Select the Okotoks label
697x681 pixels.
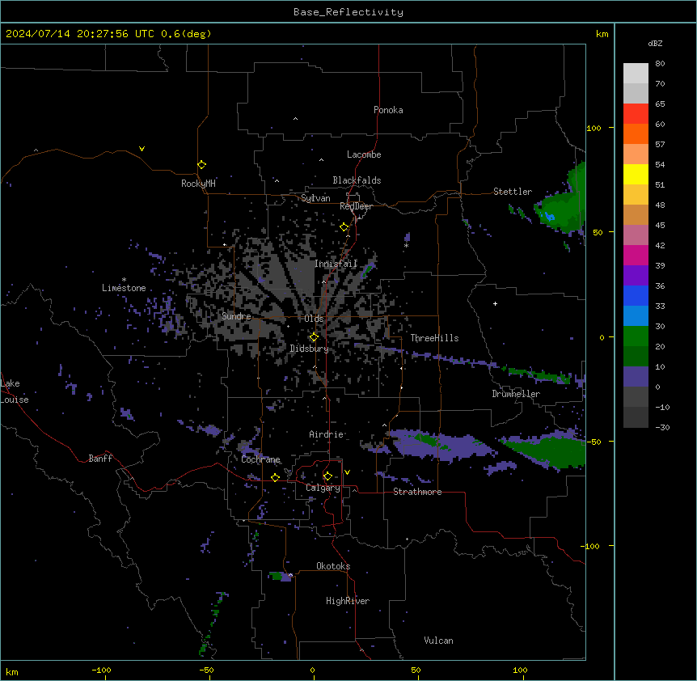(x=333, y=566)
